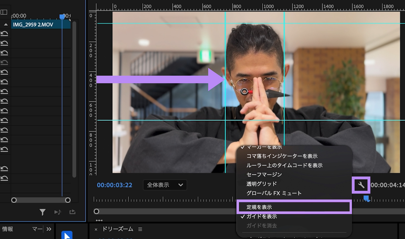Click the upper horizontal cyan guide line
Screen dimensions: 405x239
pos(251,23)
